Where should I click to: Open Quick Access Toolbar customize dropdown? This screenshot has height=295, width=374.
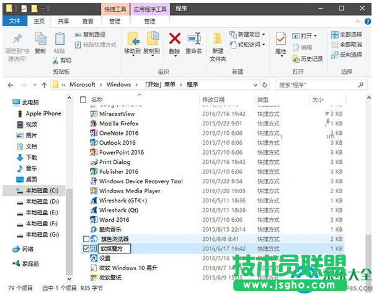pyautogui.click(x=43, y=9)
